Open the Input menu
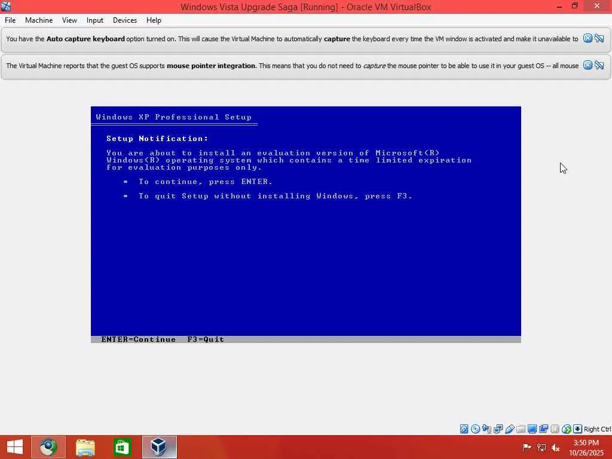The height and width of the screenshot is (459, 612). pyautogui.click(x=95, y=20)
